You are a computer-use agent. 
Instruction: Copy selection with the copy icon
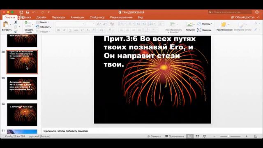click(16, 27)
